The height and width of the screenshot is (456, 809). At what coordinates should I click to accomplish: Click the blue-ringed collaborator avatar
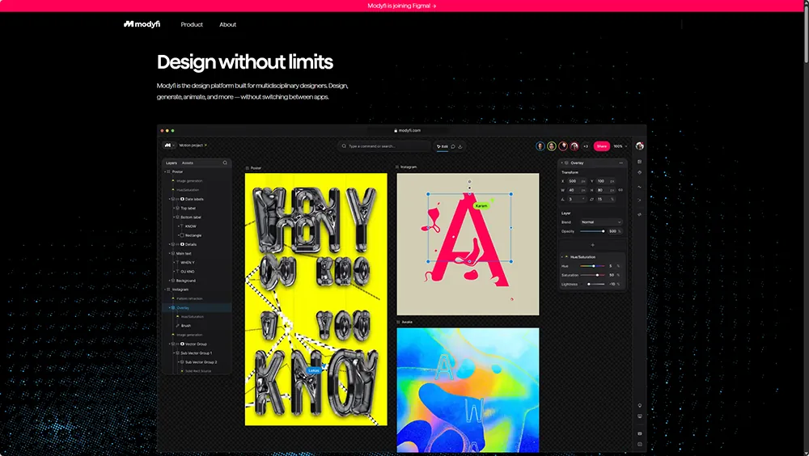(540, 146)
